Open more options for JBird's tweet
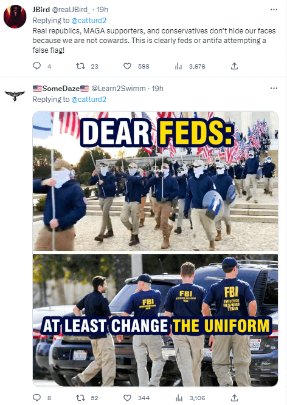287x405 pixels. point(274,10)
